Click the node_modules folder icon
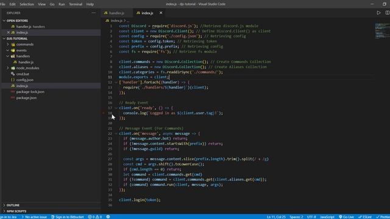This screenshot has width=390, height=219. pos(13,68)
